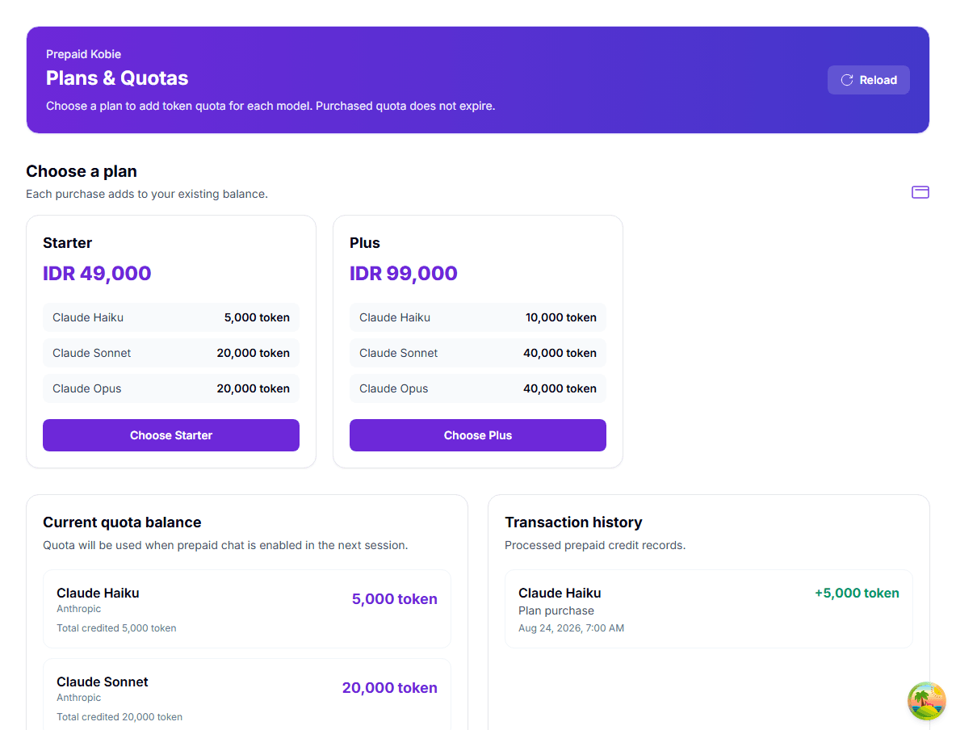Click Plus Claude Haiku 10,000 token row
Image resolution: width=956 pixels, height=730 pixels.
coord(477,317)
